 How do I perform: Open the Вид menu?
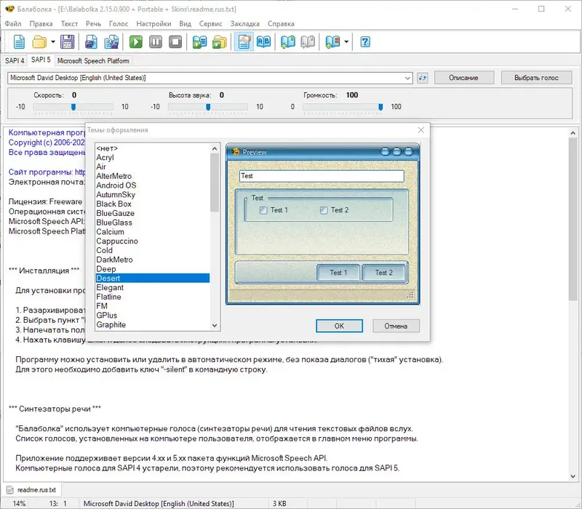[x=186, y=24]
